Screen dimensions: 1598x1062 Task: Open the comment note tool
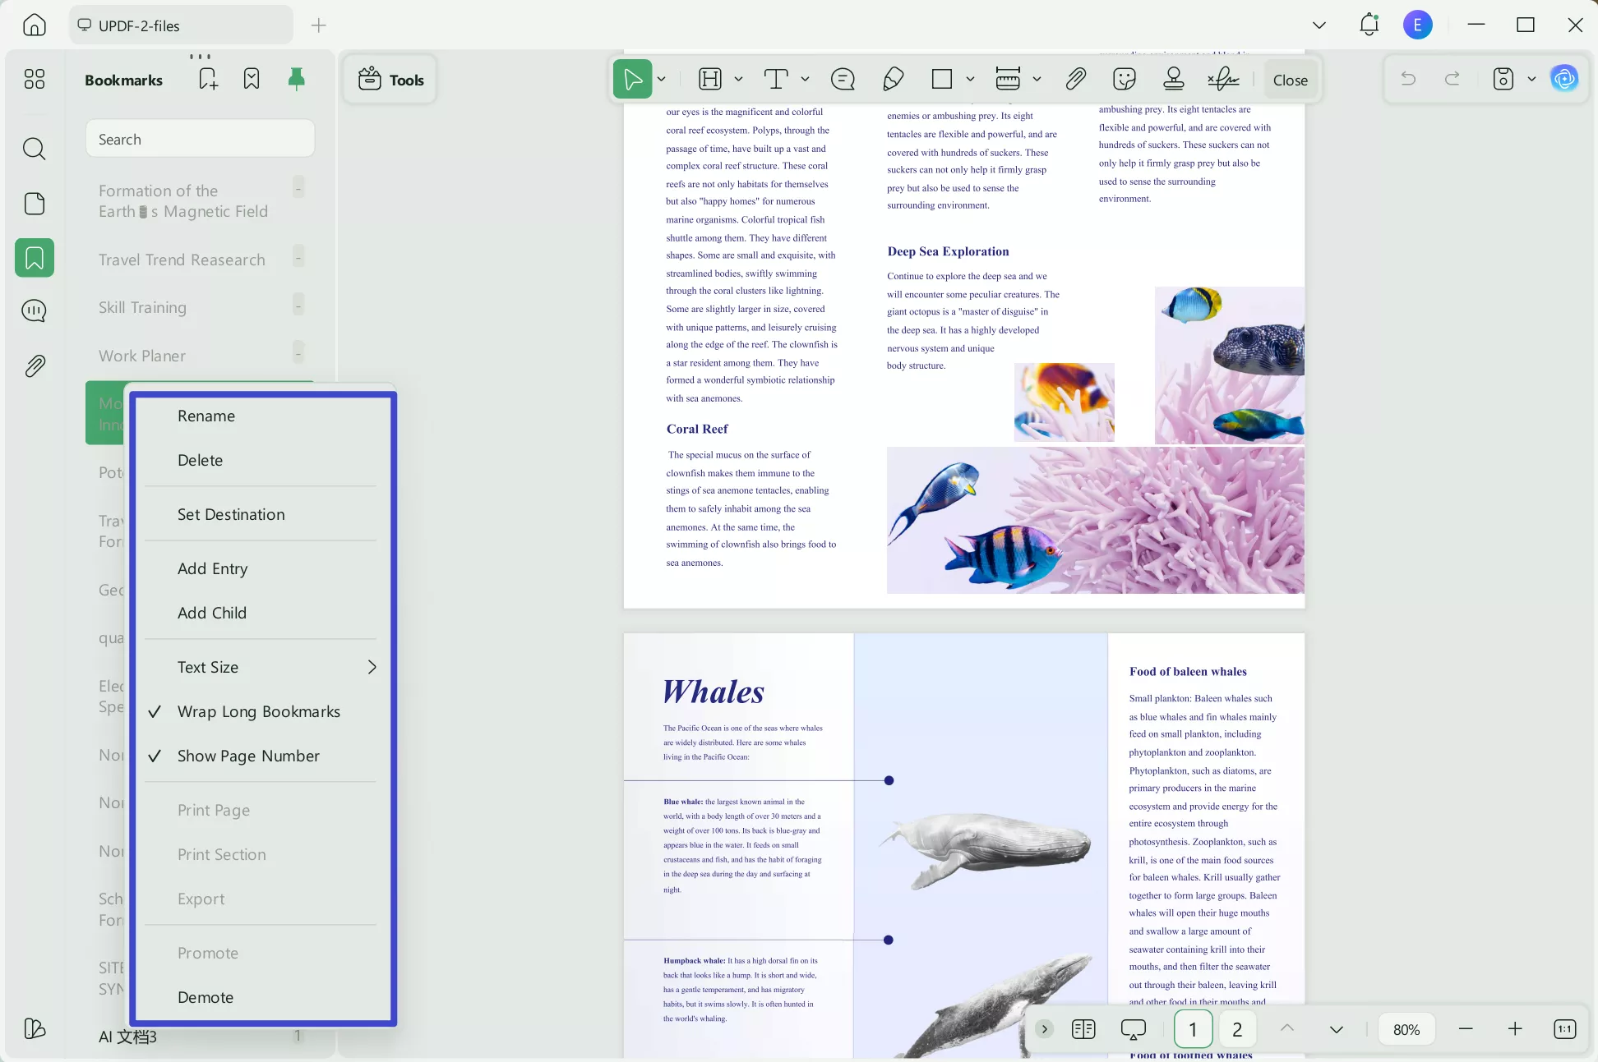click(x=843, y=79)
